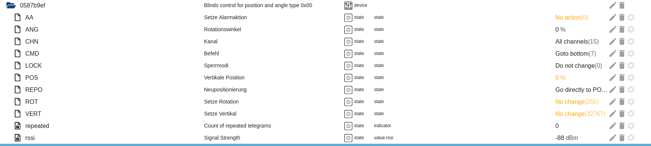Screen dimensions: 651x146
Task: Select the VERT state row
Action: [325, 114]
